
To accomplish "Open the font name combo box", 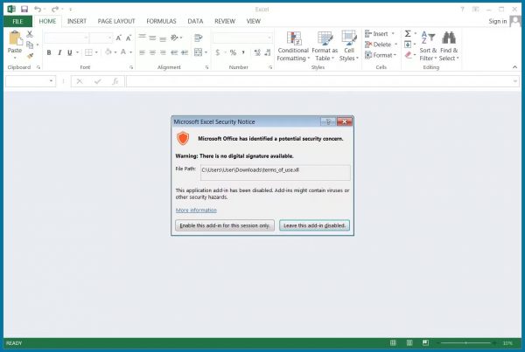I will click(x=66, y=38).
